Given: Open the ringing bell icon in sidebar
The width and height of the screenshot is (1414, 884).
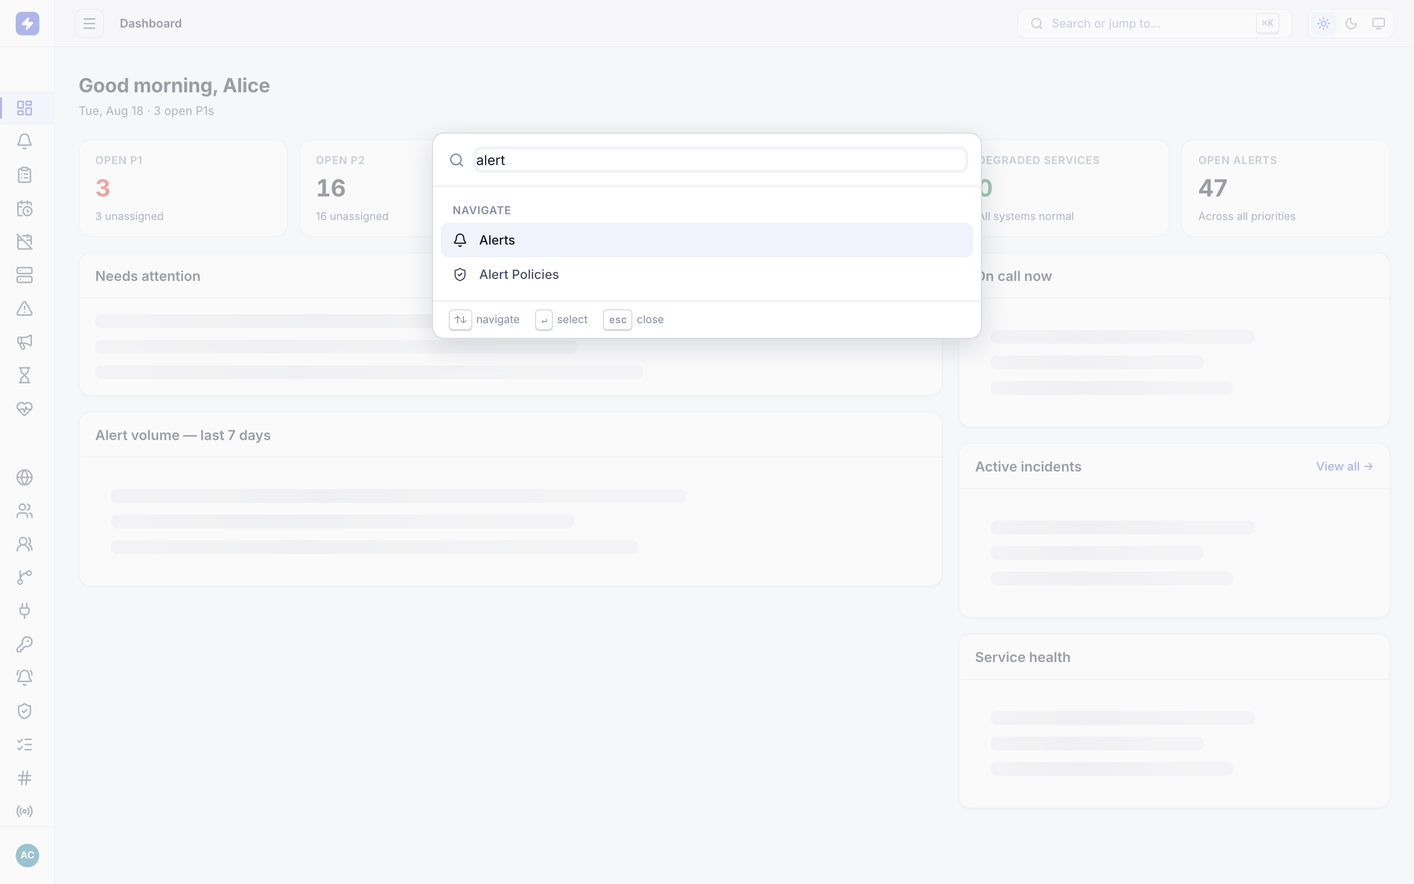Looking at the screenshot, I should pyautogui.click(x=25, y=678).
